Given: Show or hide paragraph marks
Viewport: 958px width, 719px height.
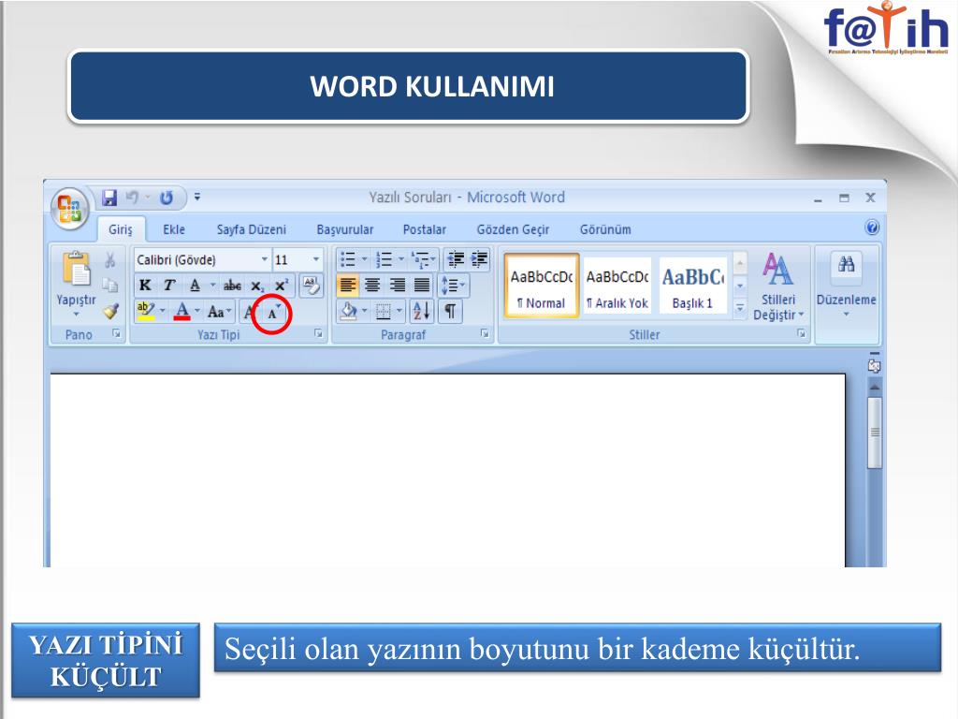Looking at the screenshot, I should [x=450, y=311].
